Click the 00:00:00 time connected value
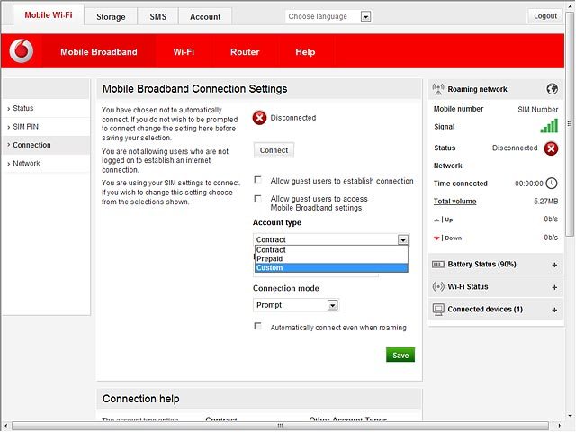Image resolution: width=576 pixels, height=432 pixels. coord(528,184)
